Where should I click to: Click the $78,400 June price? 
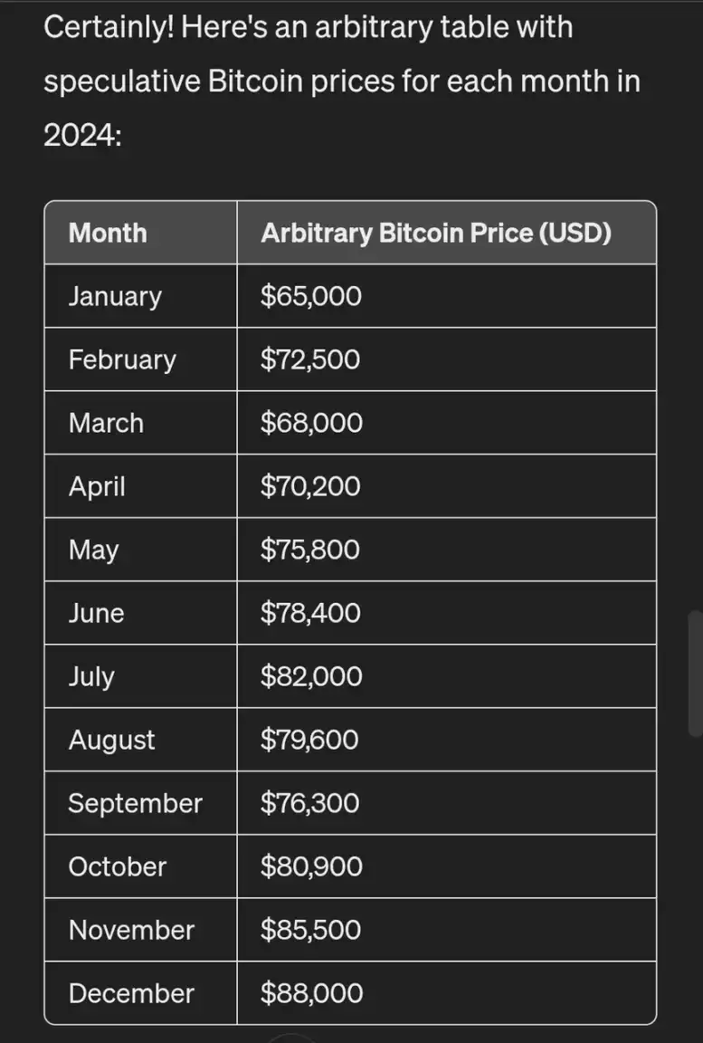[310, 613]
